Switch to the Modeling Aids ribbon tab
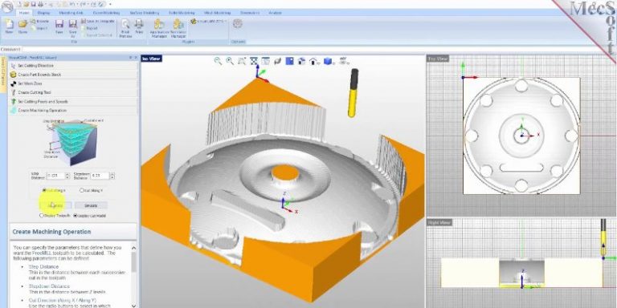 71,13
